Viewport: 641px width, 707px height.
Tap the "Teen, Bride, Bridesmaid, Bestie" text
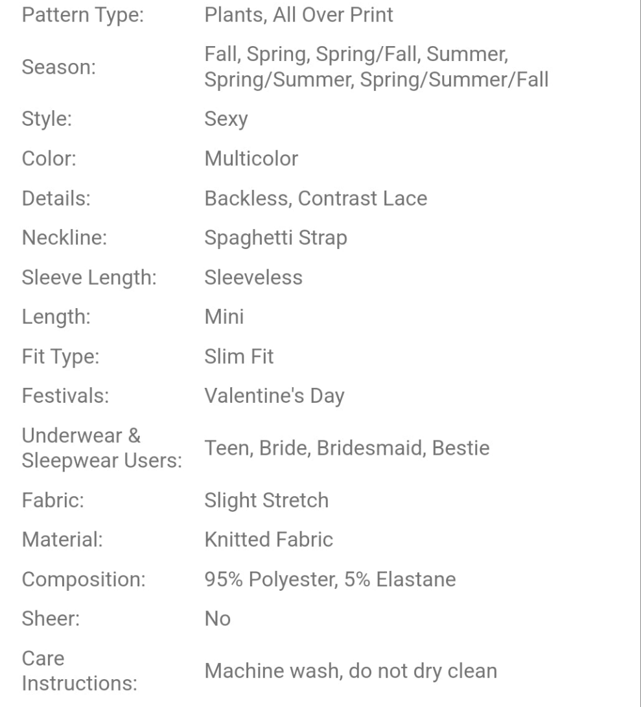pyautogui.click(x=347, y=448)
